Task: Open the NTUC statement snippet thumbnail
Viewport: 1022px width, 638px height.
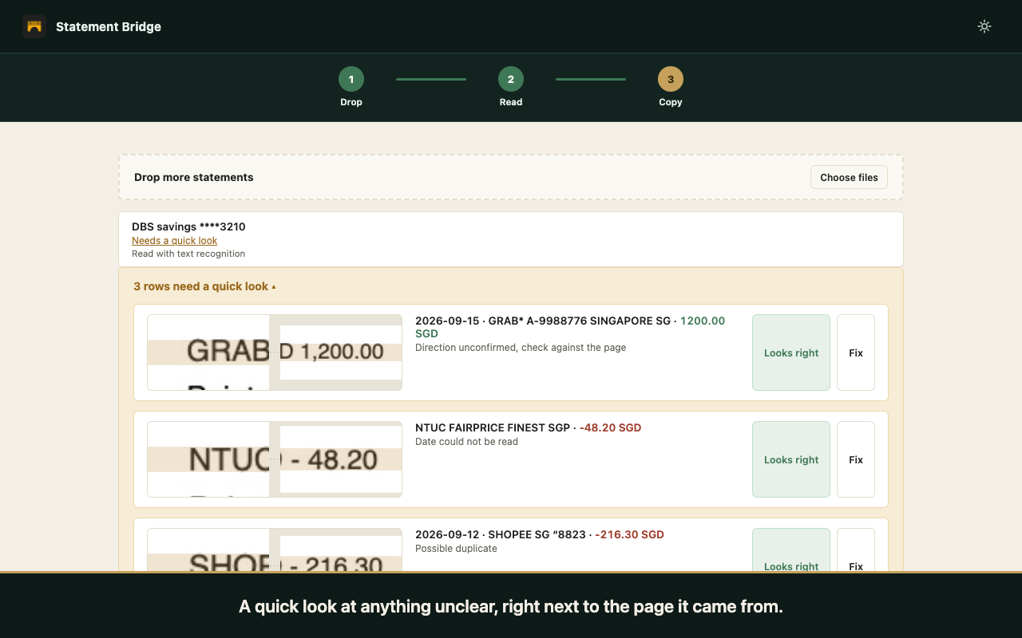Action: coord(275,459)
